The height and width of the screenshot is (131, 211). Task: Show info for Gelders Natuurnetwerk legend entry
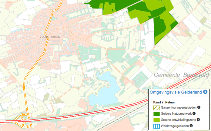194,113
